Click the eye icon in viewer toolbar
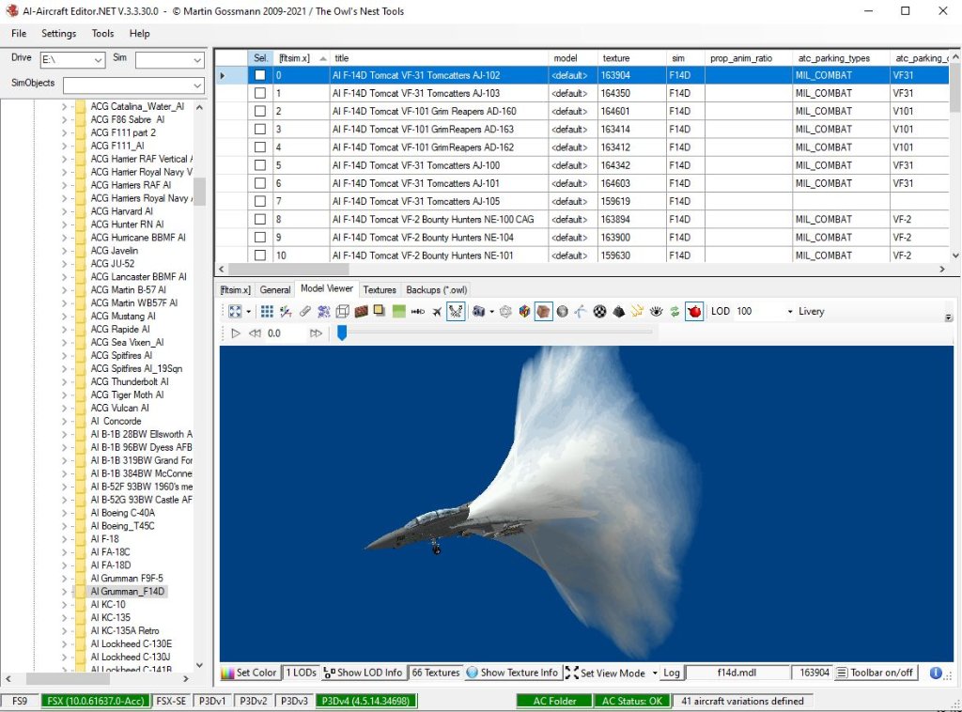Screen dimensions: 962x712 tap(656, 312)
